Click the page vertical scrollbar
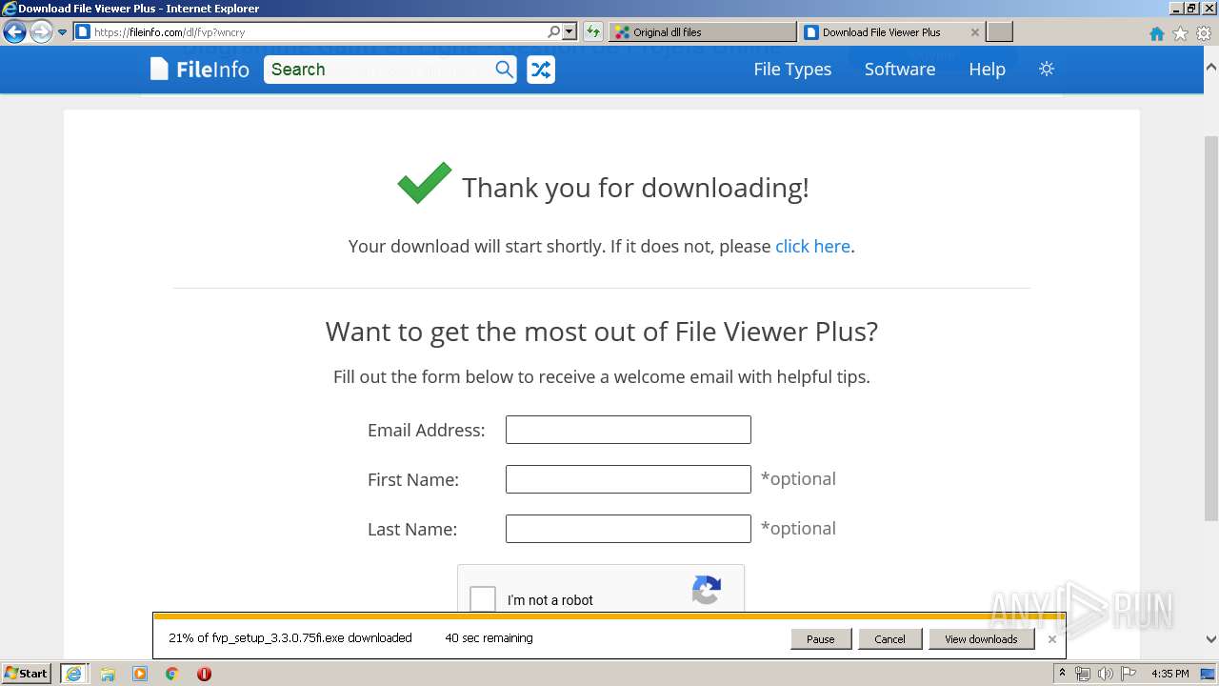The height and width of the screenshot is (686, 1219). [x=1211, y=329]
